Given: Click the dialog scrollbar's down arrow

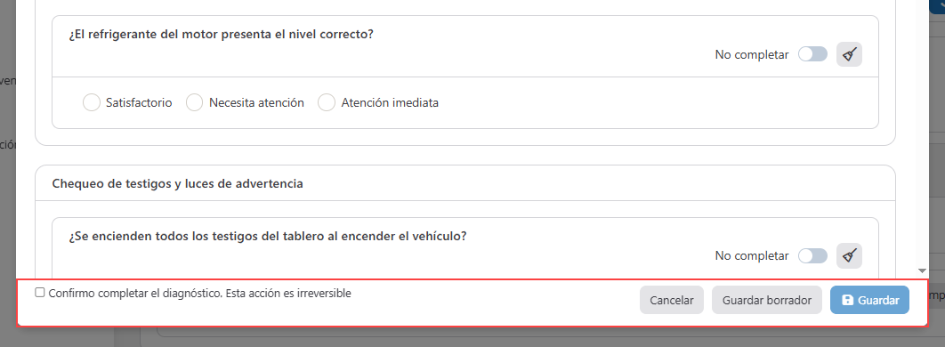Looking at the screenshot, I should pyautogui.click(x=922, y=271).
